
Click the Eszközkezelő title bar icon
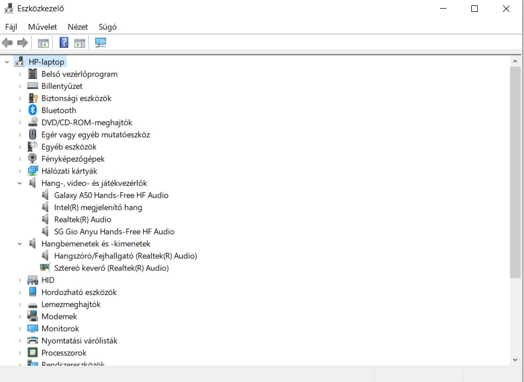(x=9, y=9)
